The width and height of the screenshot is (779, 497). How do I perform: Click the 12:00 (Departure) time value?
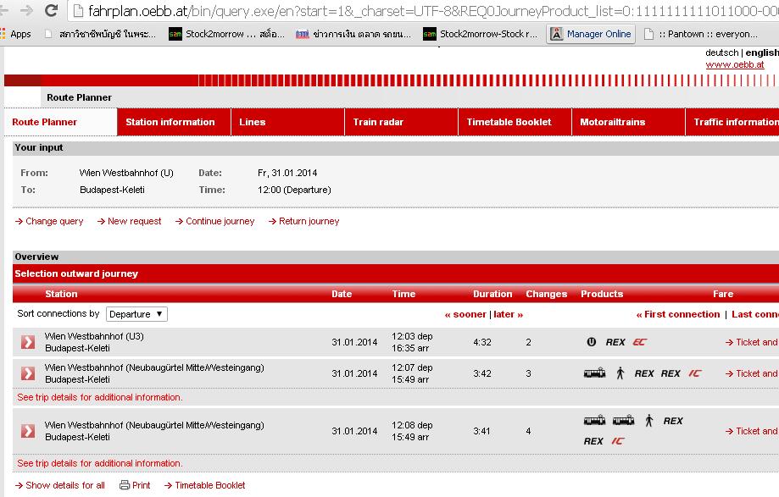coord(294,190)
